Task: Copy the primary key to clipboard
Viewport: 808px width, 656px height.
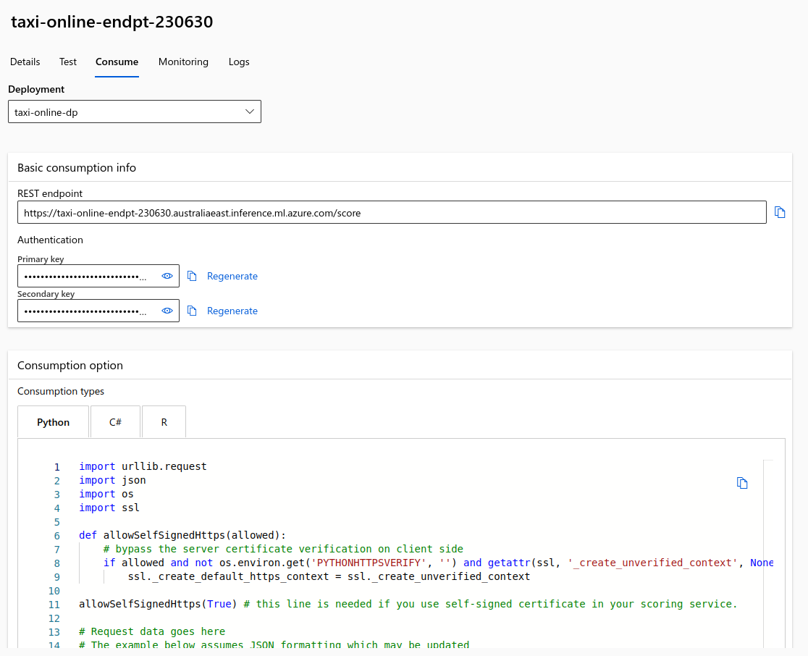Action: pos(192,276)
